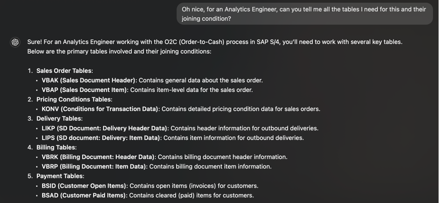Click the VBAK (Sales Document Header) entry
The image size is (439, 203).
pos(152,80)
